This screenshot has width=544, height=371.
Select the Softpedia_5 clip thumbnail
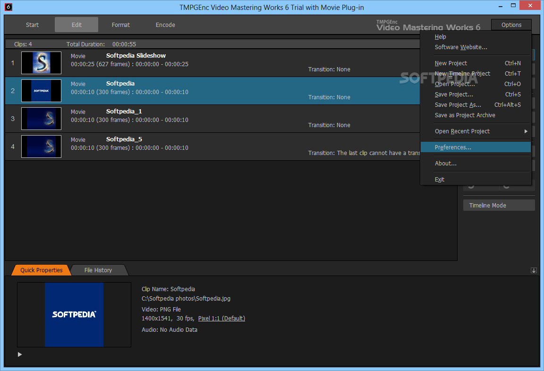click(x=41, y=146)
